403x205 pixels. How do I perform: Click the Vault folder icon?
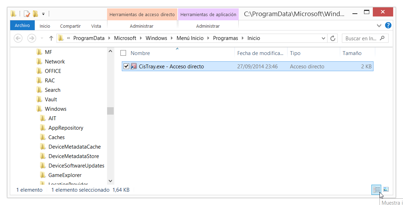click(39, 99)
